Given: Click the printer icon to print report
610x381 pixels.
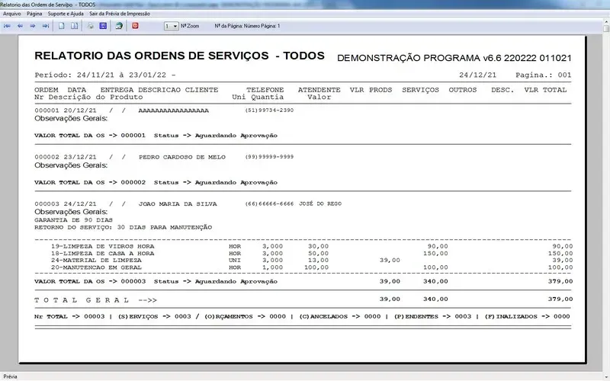Looking at the screenshot, I should 90,26.
